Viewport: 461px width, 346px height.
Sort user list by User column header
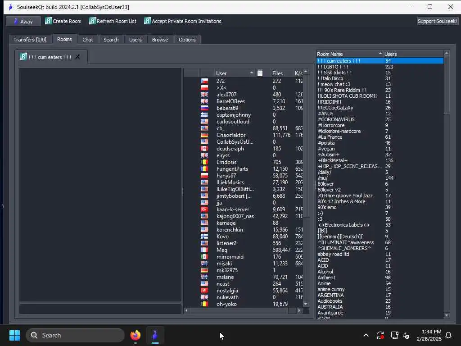[234, 73]
